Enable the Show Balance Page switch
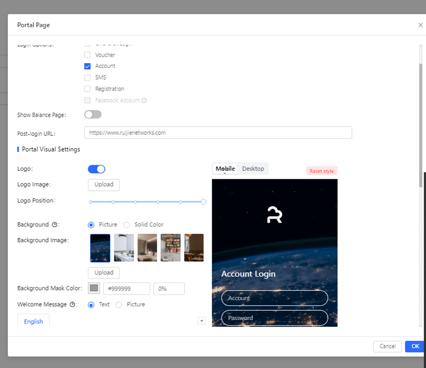 click(93, 114)
